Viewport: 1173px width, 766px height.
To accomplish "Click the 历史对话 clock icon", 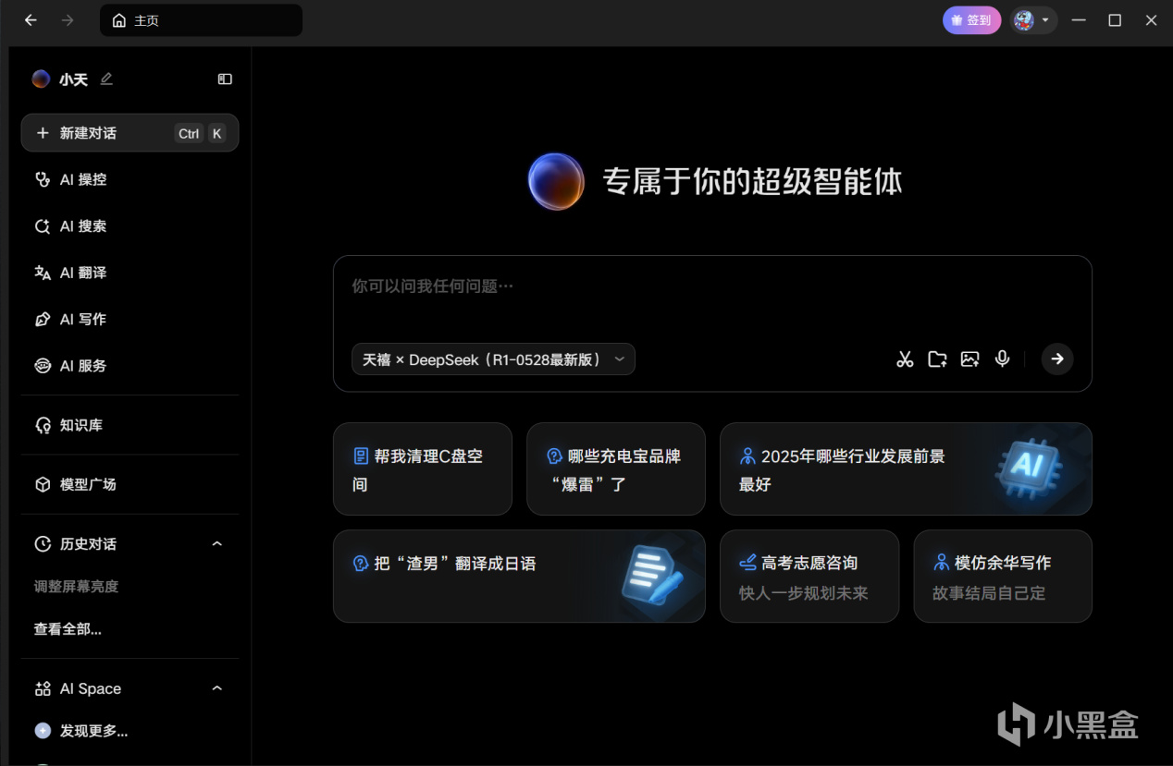I will coord(43,544).
